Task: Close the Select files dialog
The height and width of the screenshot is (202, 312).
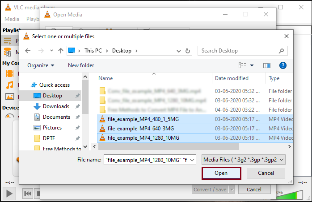Action: point(287,36)
